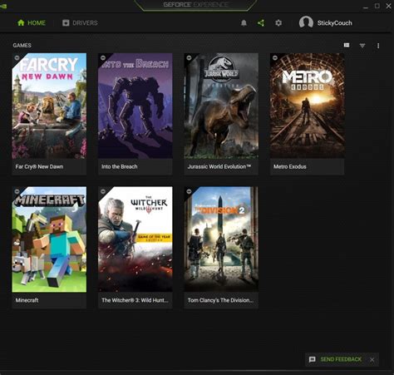
Task: Open the Far Cry New Dawn cover
Action: 49,106
